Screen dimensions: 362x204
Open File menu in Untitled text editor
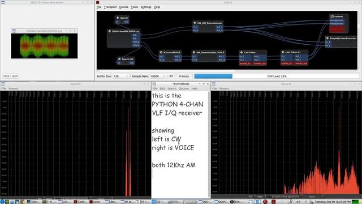point(155,88)
